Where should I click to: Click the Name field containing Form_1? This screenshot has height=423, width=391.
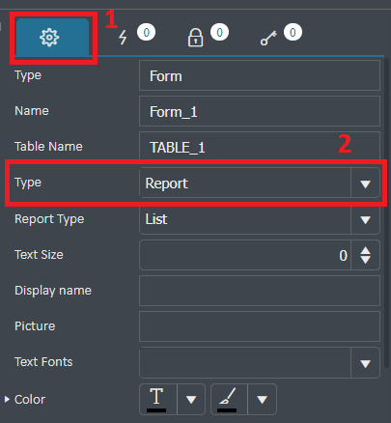260,112
